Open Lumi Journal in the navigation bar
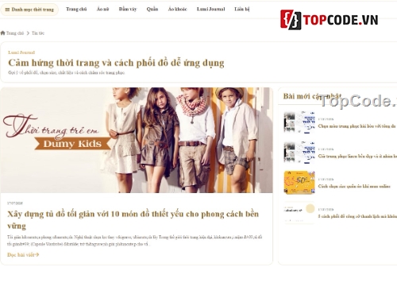The image size is (397, 298). pyautogui.click(x=211, y=10)
